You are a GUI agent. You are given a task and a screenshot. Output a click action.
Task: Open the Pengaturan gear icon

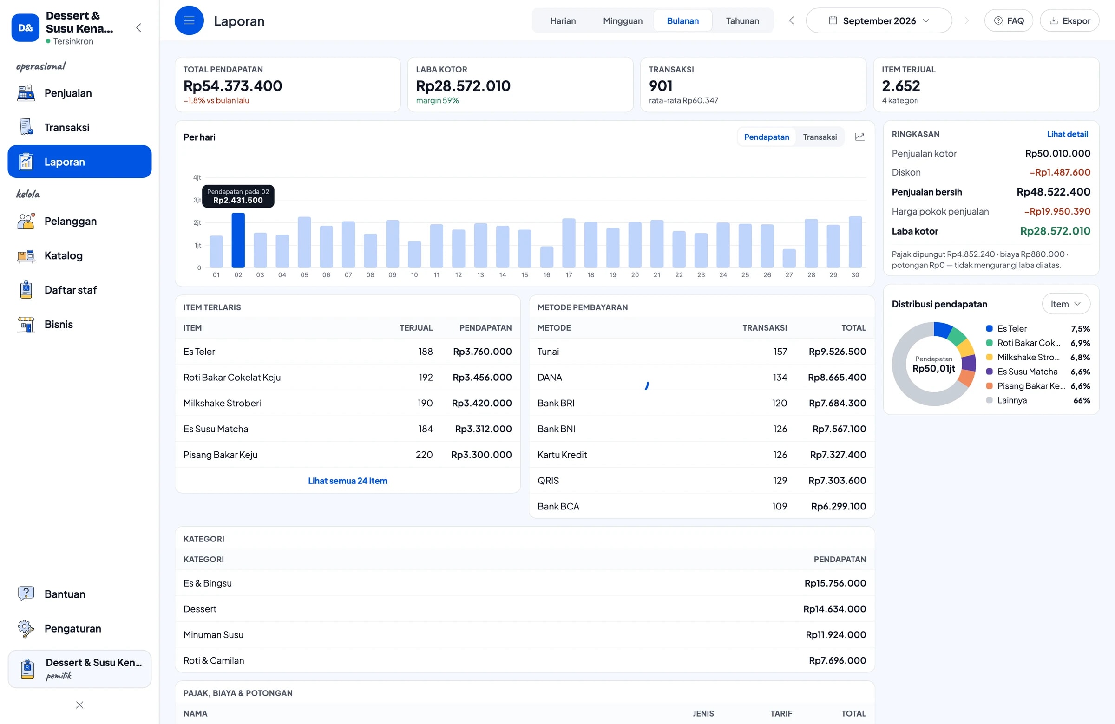click(26, 628)
